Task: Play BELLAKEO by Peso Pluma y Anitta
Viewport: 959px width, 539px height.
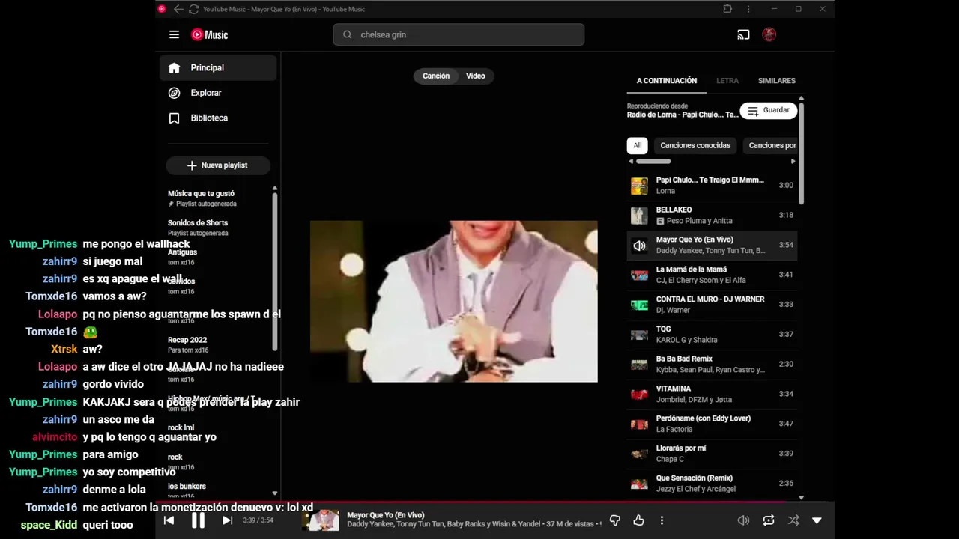Action: (x=712, y=215)
